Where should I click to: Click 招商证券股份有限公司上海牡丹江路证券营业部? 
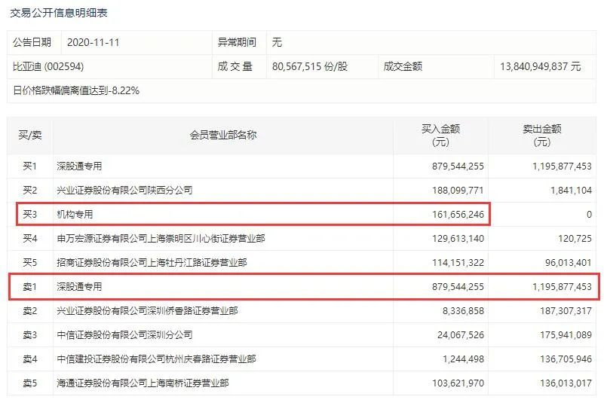click(152, 263)
